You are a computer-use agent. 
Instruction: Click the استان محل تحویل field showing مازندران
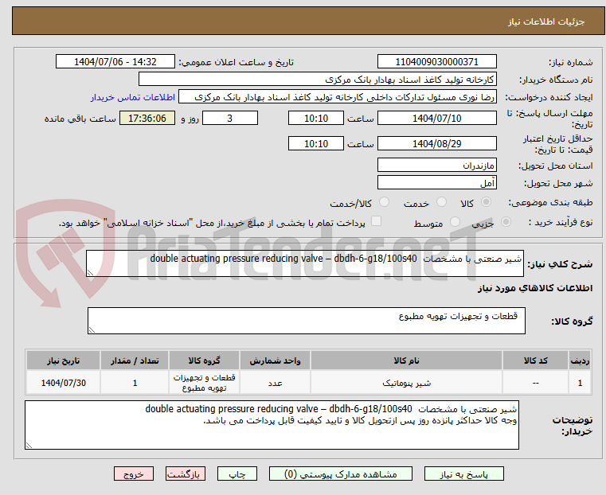click(436, 166)
